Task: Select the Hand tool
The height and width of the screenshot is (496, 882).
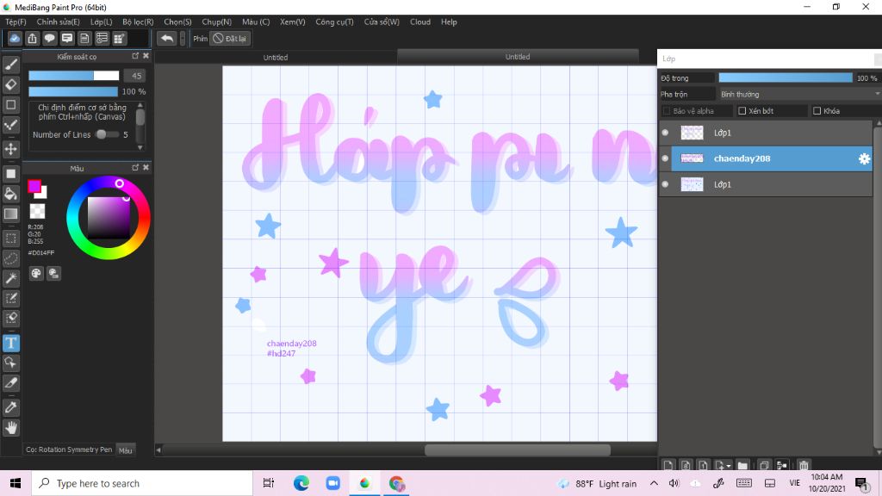Action: (10, 428)
